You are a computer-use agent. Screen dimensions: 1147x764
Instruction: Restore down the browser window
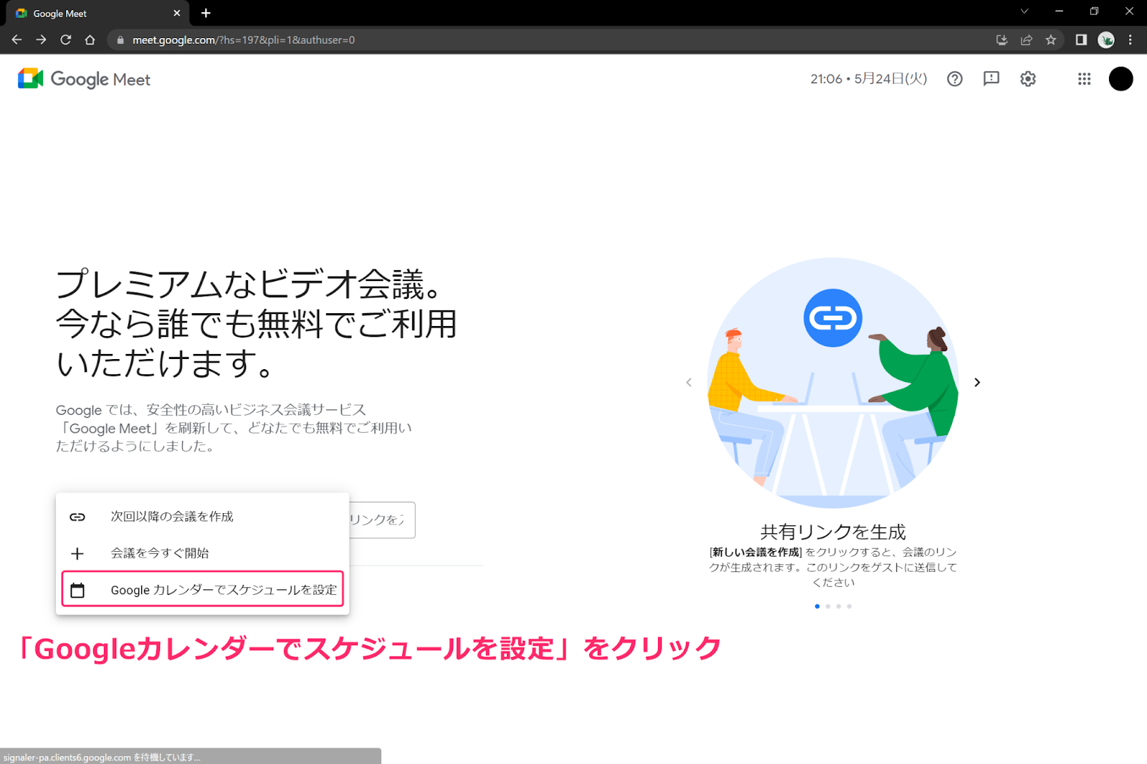[1094, 11]
